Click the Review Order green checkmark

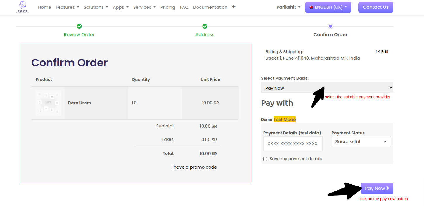click(x=79, y=26)
